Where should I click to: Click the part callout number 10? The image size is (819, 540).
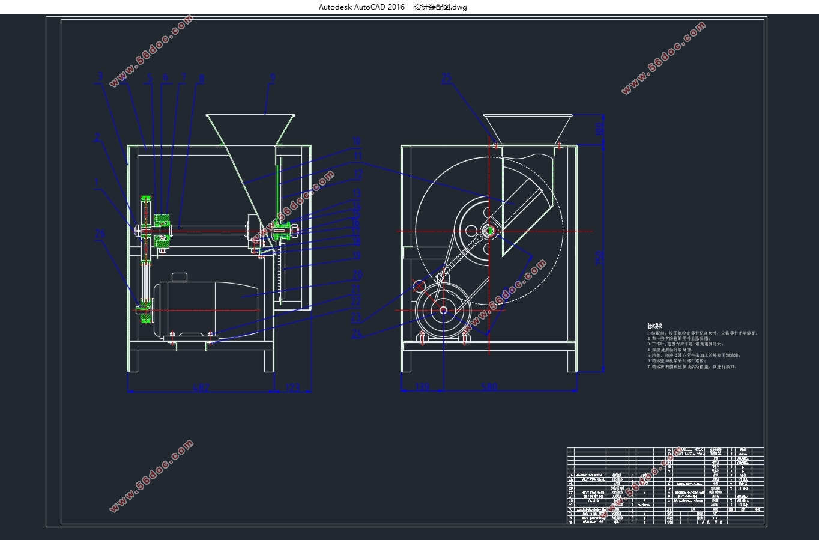click(357, 142)
